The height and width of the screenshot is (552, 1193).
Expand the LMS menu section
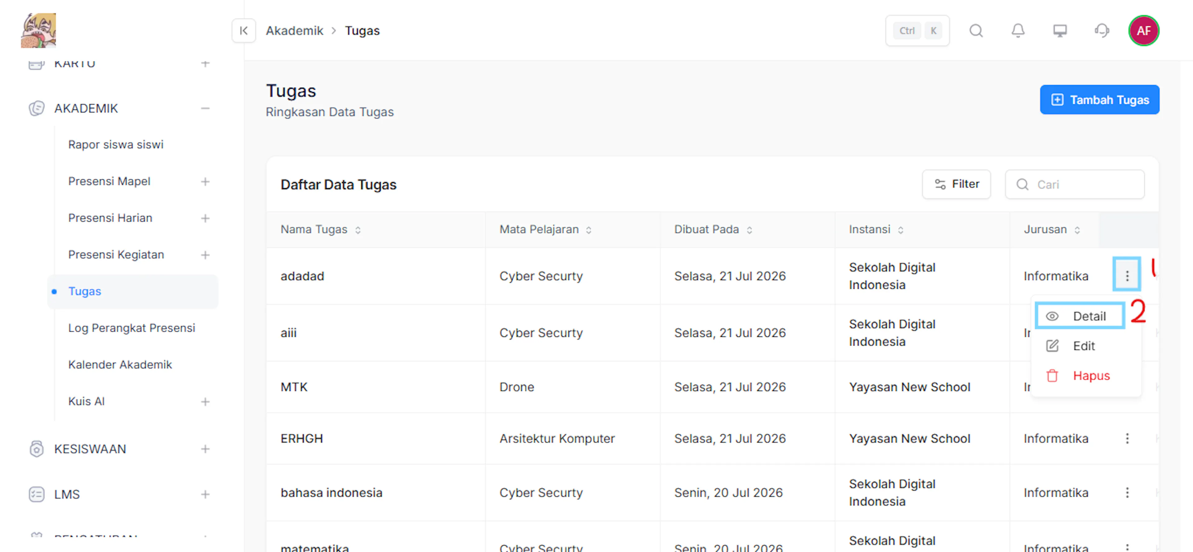point(205,494)
